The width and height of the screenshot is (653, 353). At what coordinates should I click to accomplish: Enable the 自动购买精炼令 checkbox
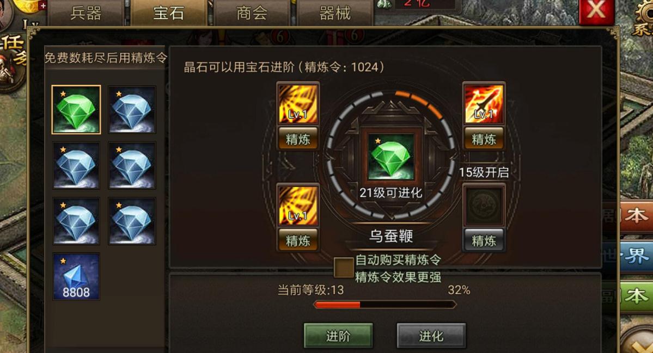click(x=344, y=268)
